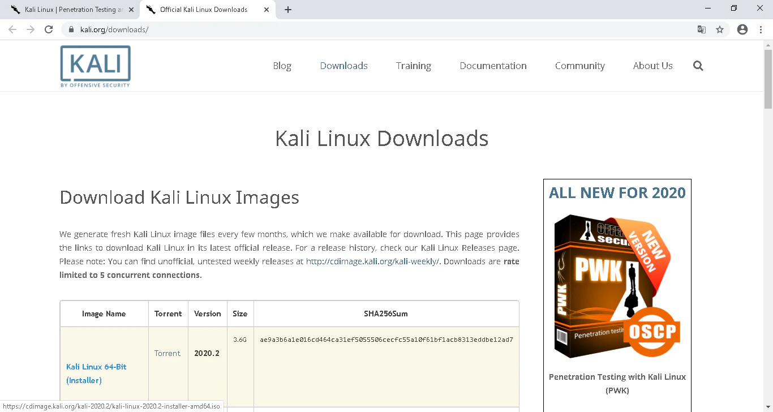This screenshot has width=773, height=412.
Task: Bookmark this page with star icon
Action: 720,29
